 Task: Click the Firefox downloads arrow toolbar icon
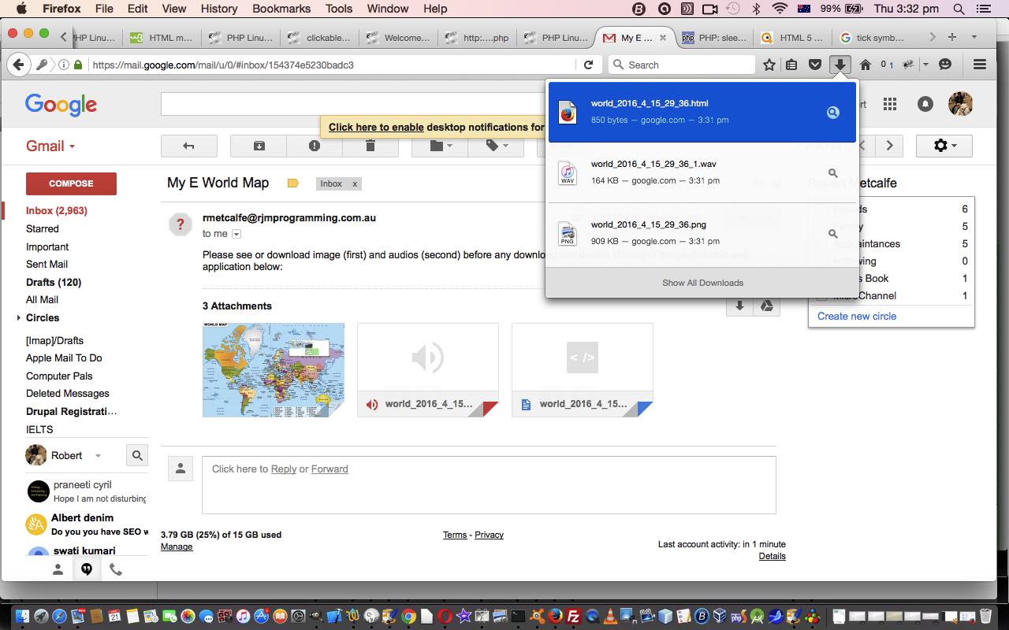point(840,65)
